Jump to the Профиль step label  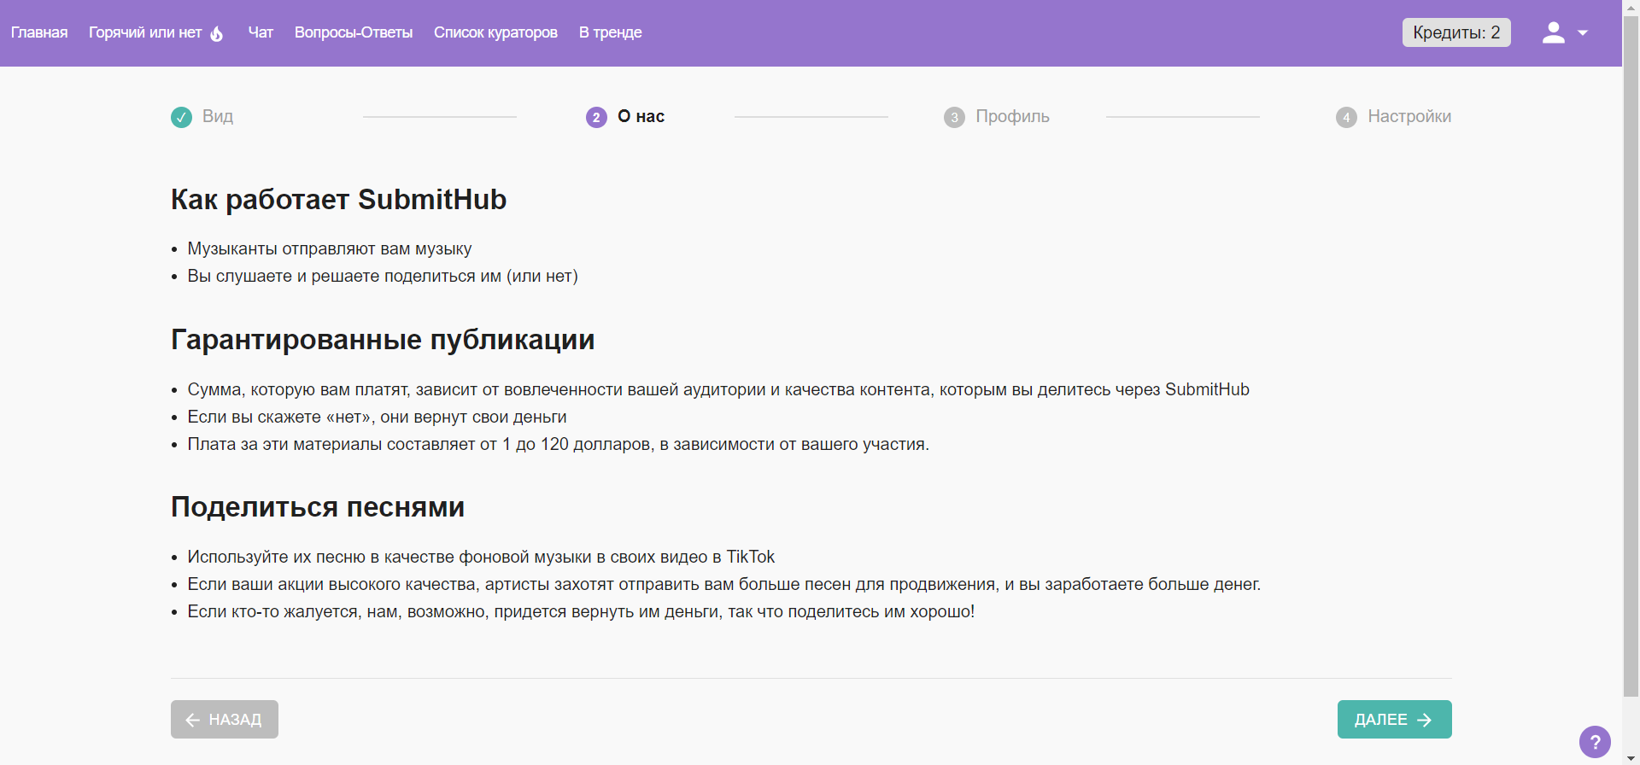click(x=1012, y=116)
